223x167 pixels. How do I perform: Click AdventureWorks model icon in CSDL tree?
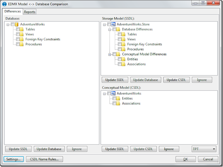113,93
